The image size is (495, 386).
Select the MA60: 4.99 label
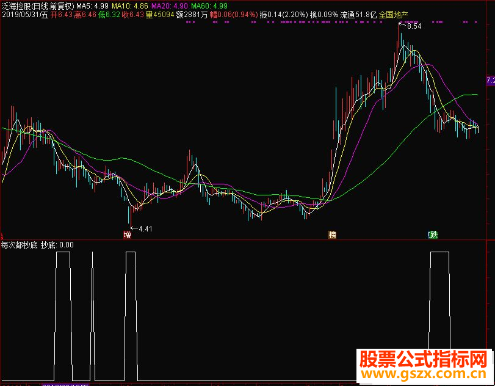(x=209, y=5)
